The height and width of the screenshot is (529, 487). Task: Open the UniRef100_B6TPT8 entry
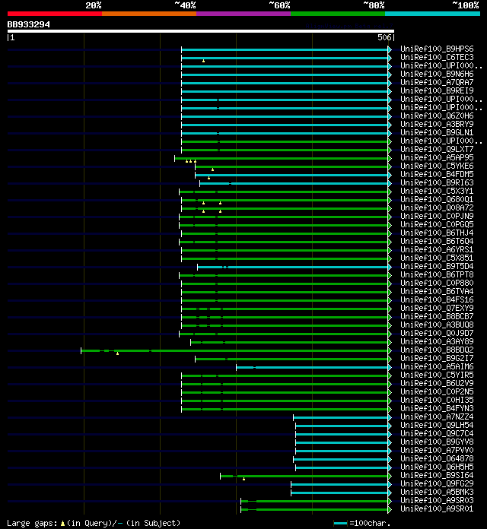tap(437, 274)
